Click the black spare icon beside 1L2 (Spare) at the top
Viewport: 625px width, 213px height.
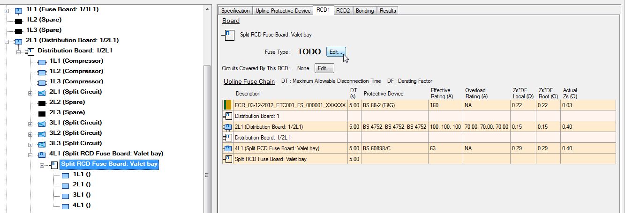[x=18, y=21]
